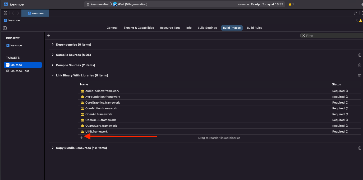The image size is (363, 180).
Task: Go back using the left chevron
Action: click(x=13, y=13)
